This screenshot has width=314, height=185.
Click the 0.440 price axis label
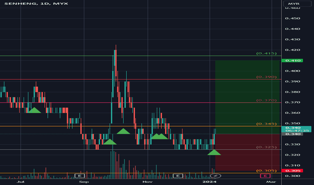[x=292, y=29]
